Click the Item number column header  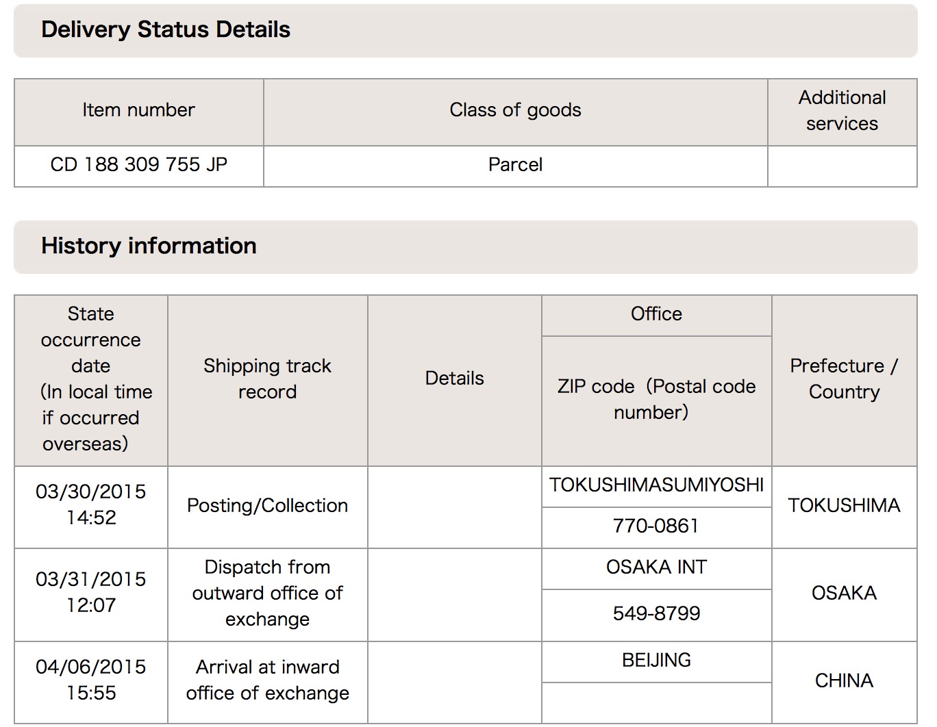tap(138, 110)
